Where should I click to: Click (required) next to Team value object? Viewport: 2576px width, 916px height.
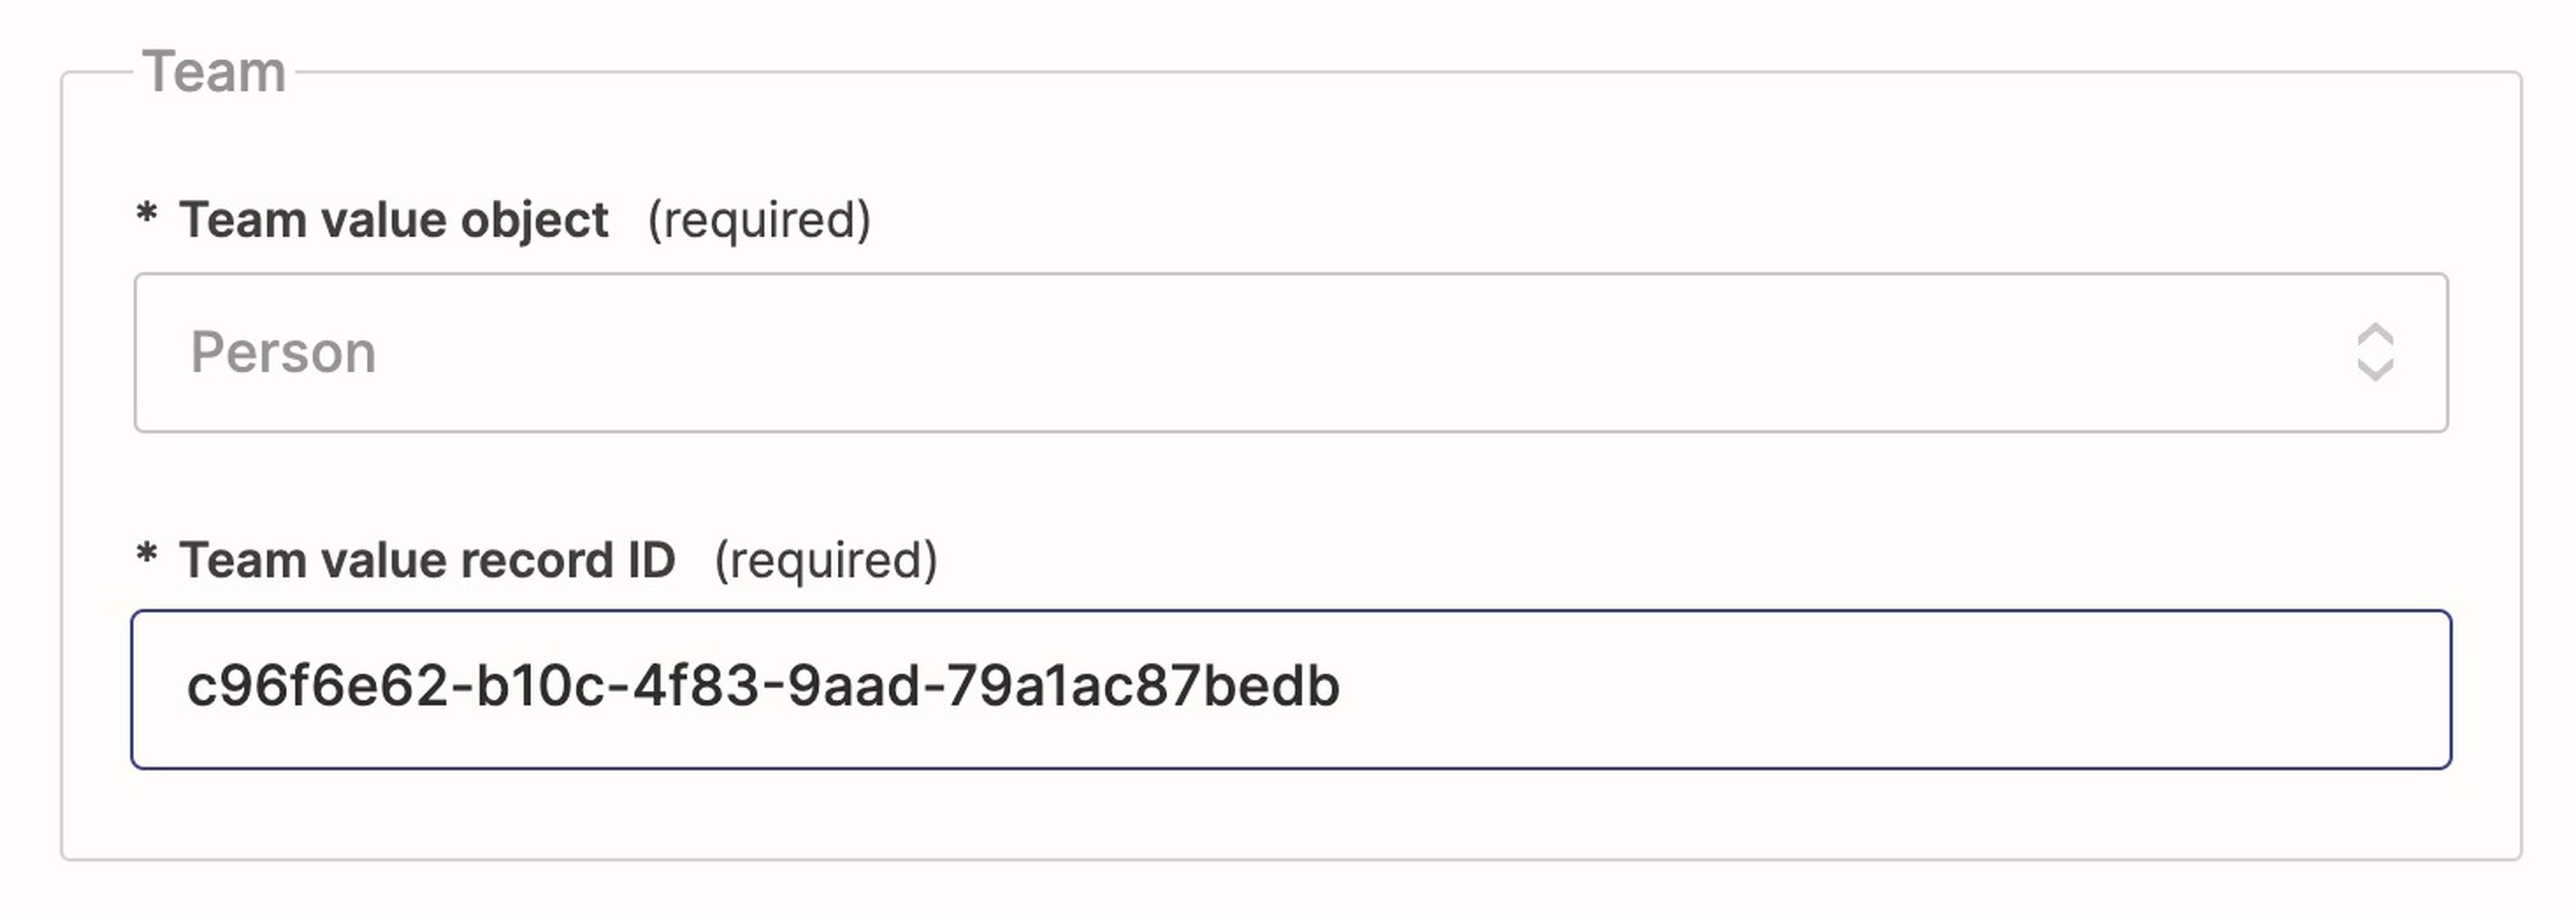pyautogui.click(x=759, y=220)
